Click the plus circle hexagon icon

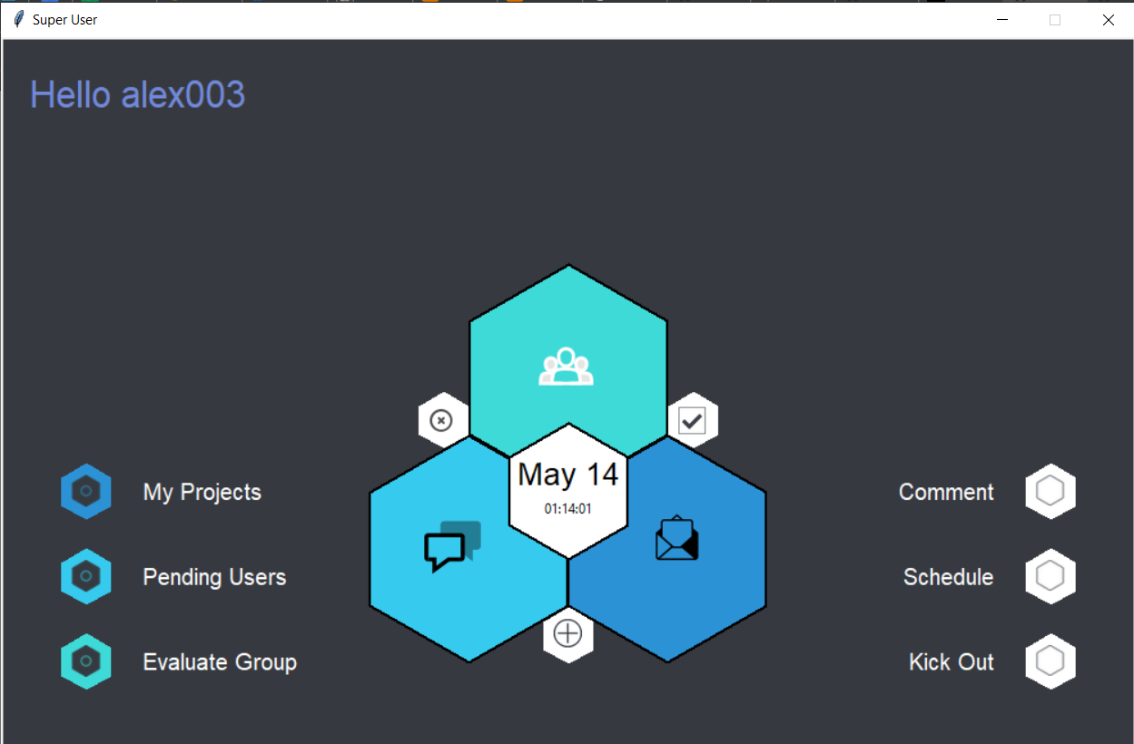tap(568, 633)
